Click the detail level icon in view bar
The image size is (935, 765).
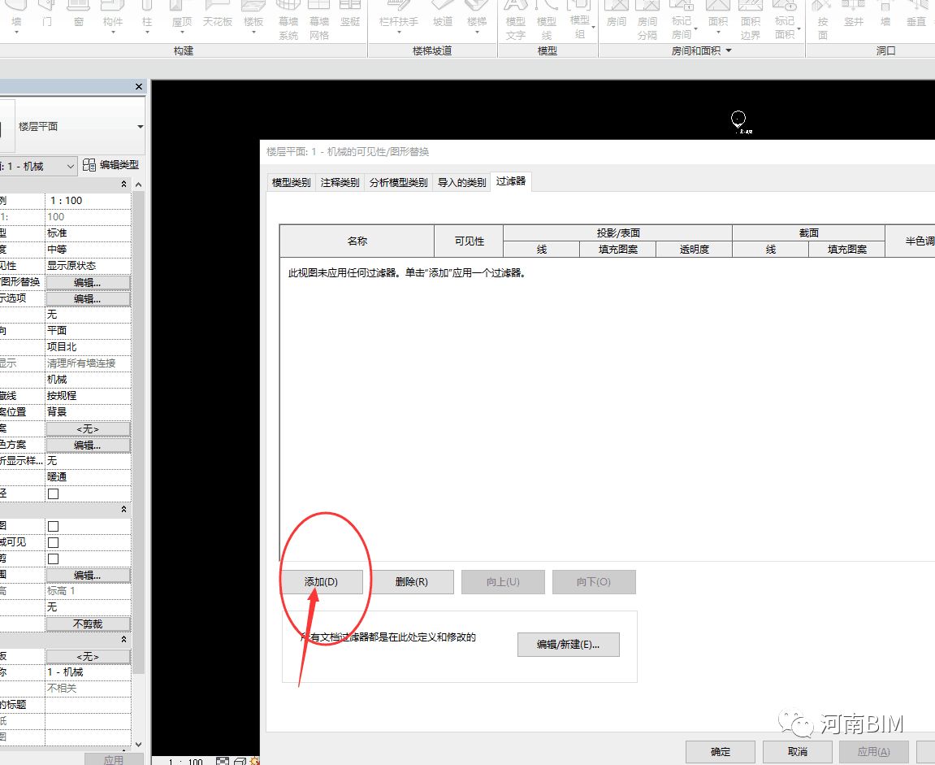coord(223,762)
